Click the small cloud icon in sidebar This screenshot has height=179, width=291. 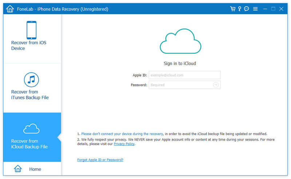(31, 129)
